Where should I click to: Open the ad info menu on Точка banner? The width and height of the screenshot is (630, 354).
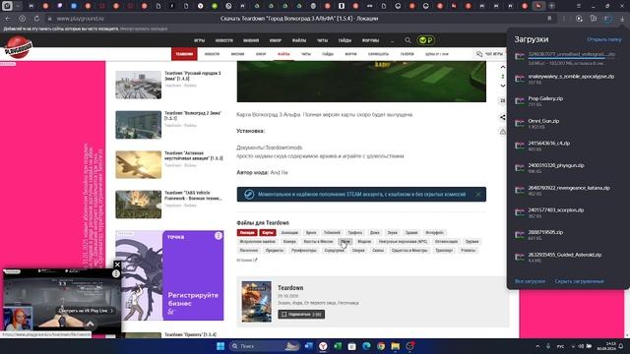(x=219, y=236)
